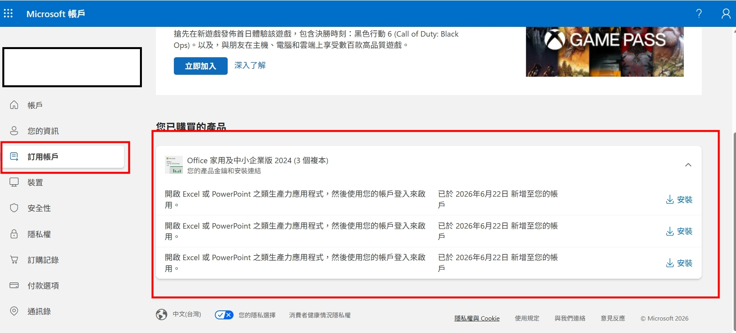Click the home icon beside 帳戶
736x333 pixels.
click(x=14, y=105)
